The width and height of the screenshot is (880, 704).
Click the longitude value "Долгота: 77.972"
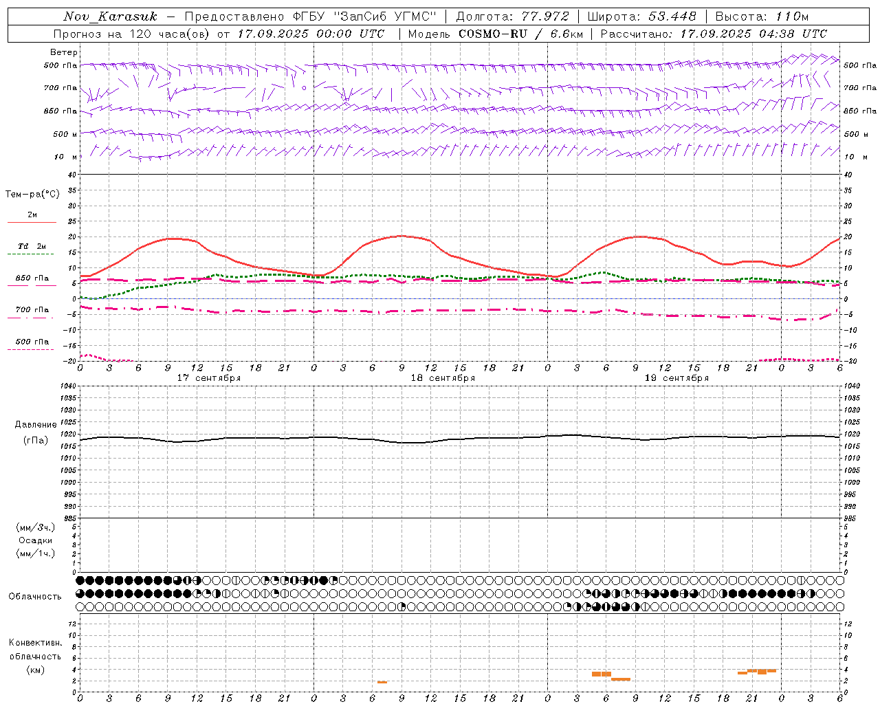click(513, 16)
